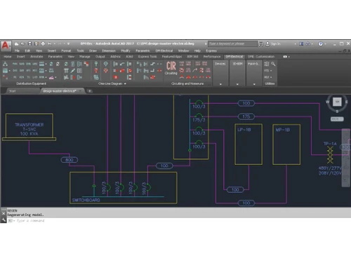This screenshot has height=263, width=351.
Task: Click the Utilities panel title
Action: [x=270, y=83]
